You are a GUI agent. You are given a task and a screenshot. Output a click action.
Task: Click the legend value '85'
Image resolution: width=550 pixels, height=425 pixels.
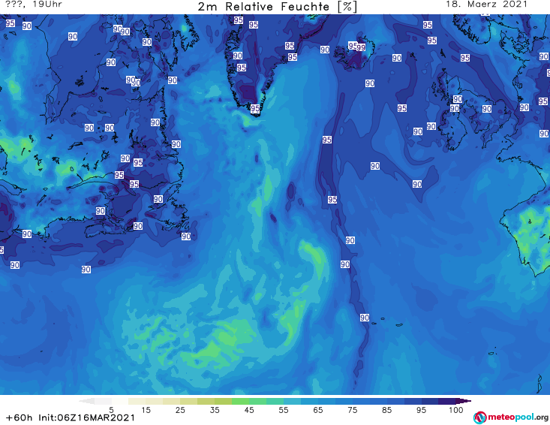[x=386, y=410]
